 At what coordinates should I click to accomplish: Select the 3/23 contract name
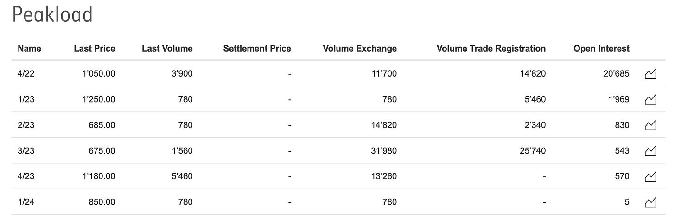click(x=26, y=151)
